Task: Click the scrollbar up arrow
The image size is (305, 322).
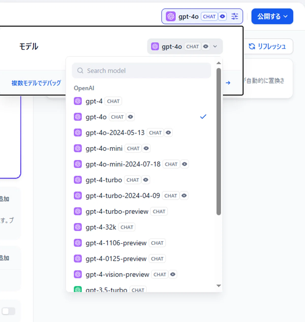Action: (x=219, y=63)
